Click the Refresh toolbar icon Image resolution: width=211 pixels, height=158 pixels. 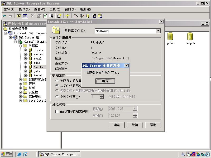(x=45, y=16)
